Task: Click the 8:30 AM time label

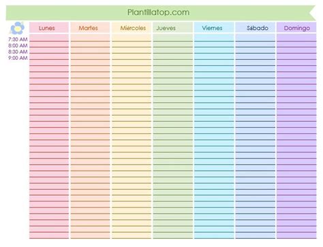Action: (18, 52)
